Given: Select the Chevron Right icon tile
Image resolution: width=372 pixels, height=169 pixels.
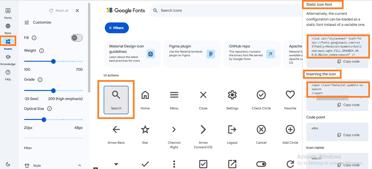Looking at the screenshot, I should pos(174,135).
